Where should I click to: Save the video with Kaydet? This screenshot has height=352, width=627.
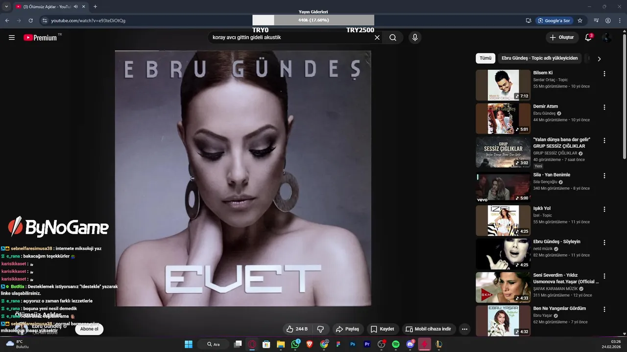tap(383, 329)
